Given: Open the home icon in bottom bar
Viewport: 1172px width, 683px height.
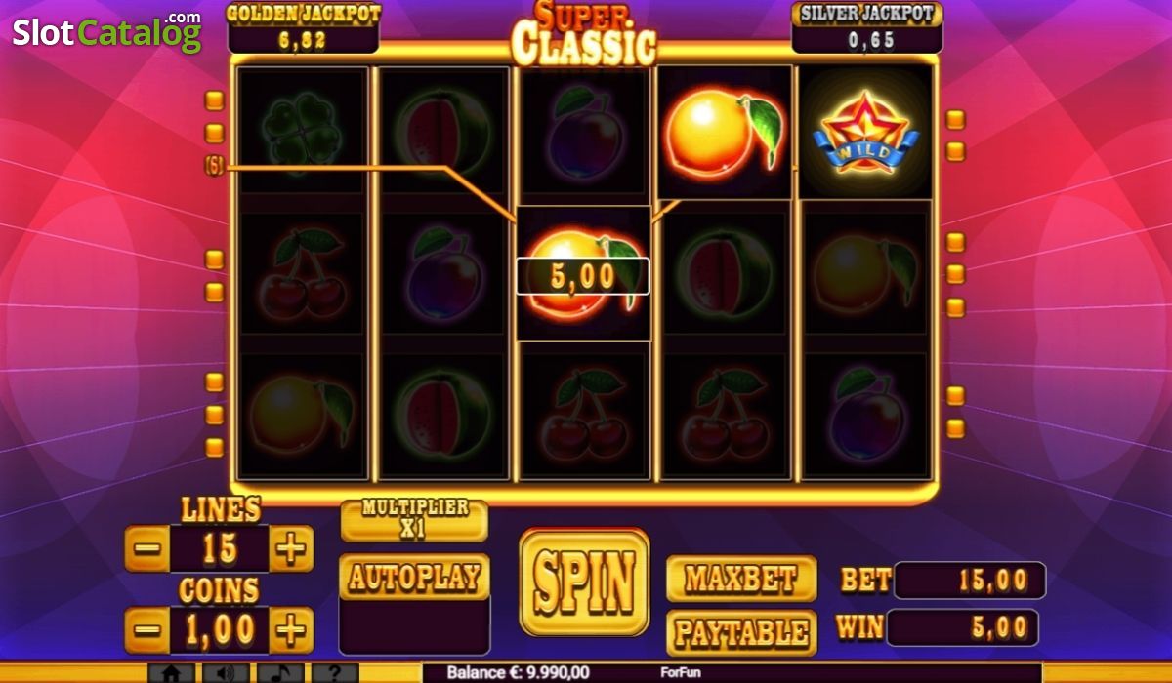Looking at the screenshot, I should (x=171, y=673).
